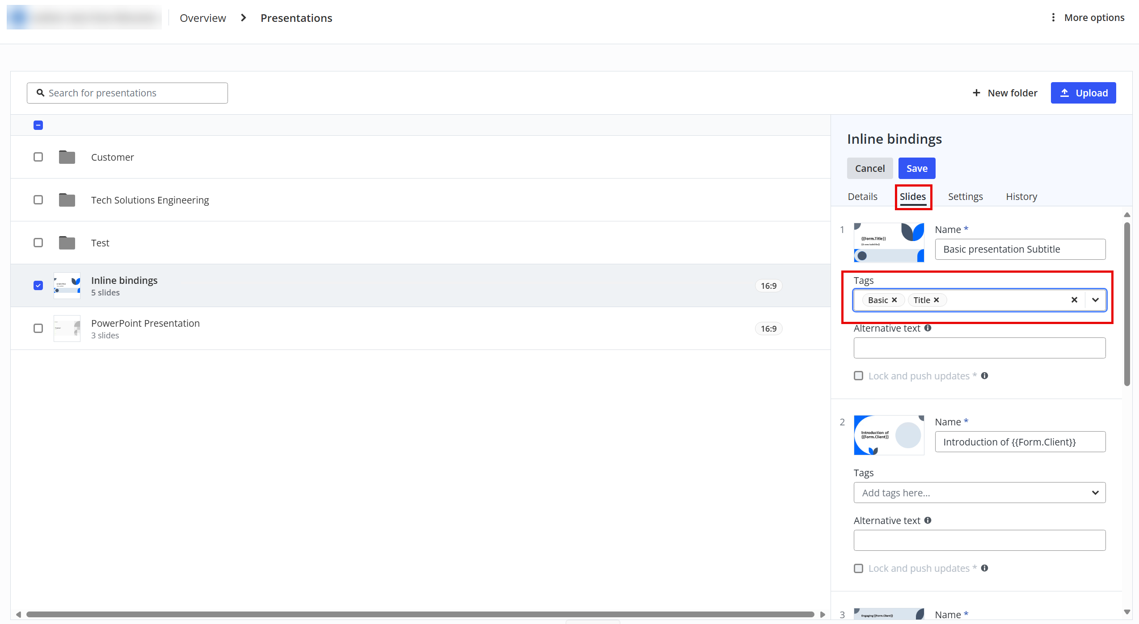Click the horizontal scrollbar of the list
This screenshot has height=624, width=1139.
click(x=420, y=614)
